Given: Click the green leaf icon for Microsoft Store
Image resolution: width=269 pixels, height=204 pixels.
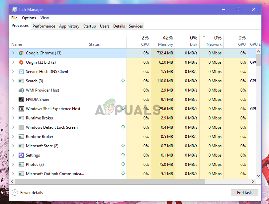Looking at the screenshot, I should [123, 146].
